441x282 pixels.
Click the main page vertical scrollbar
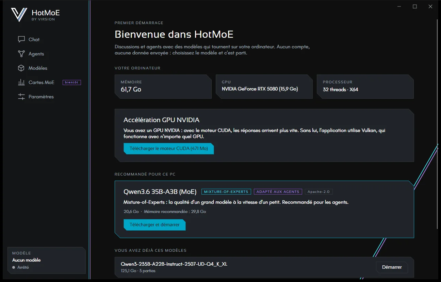click(x=438, y=124)
